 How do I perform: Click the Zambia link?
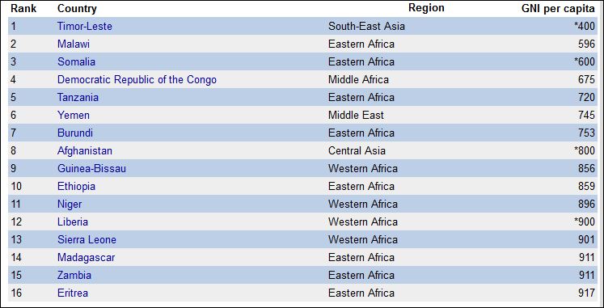[74, 276]
